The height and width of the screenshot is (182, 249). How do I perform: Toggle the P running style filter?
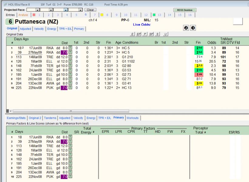point(145,34)
